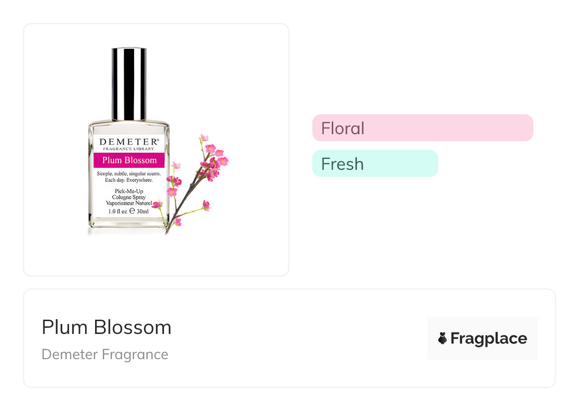Click the topmost pink flower cluster
Screen dimensions: 579x411
click(204, 138)
